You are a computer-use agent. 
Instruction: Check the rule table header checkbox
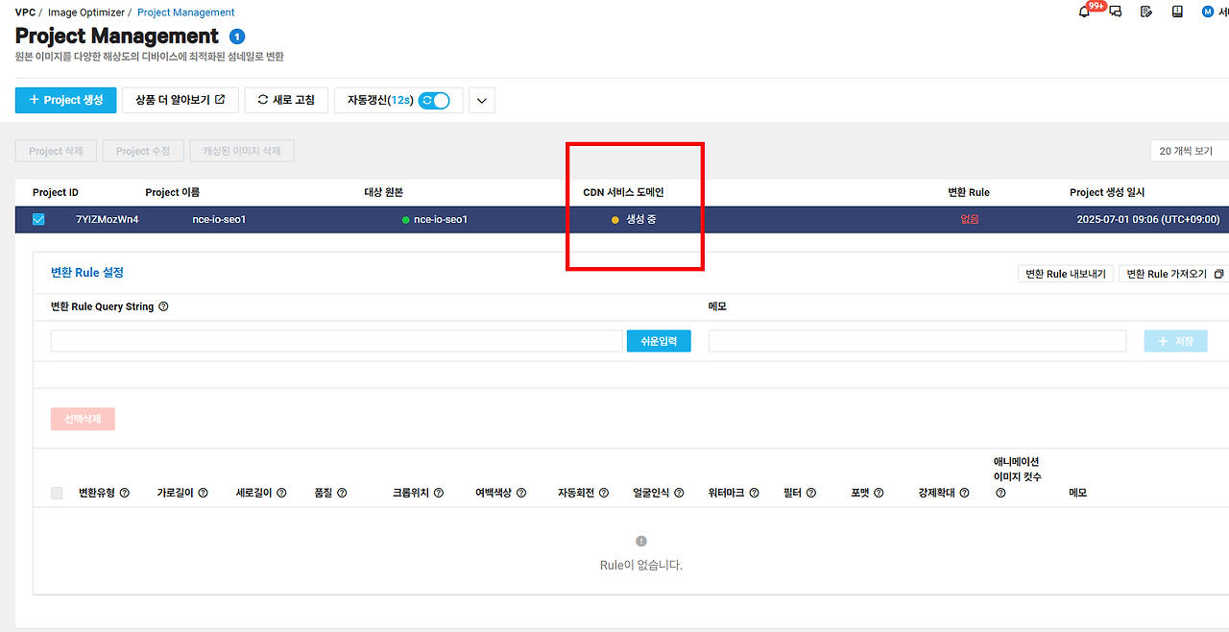56,492
